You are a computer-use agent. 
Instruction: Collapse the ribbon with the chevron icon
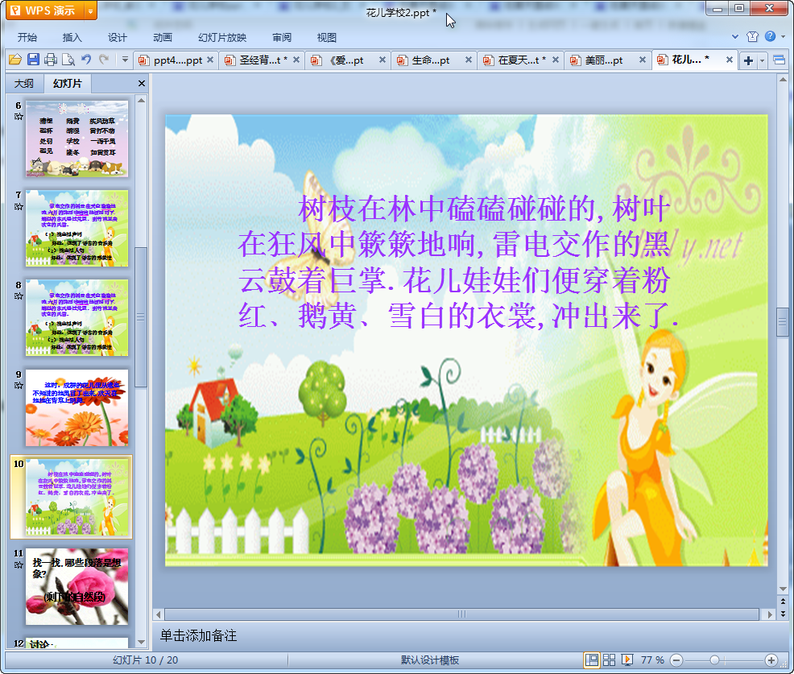click(x=735, y=36)
